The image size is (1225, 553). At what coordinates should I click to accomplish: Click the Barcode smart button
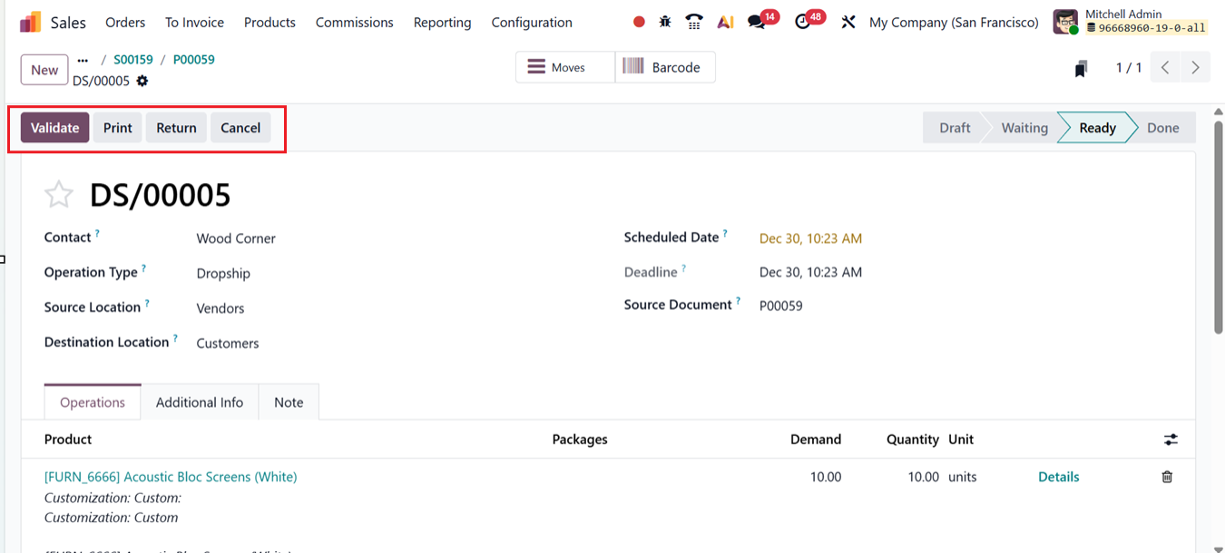(x=664, y=67)
